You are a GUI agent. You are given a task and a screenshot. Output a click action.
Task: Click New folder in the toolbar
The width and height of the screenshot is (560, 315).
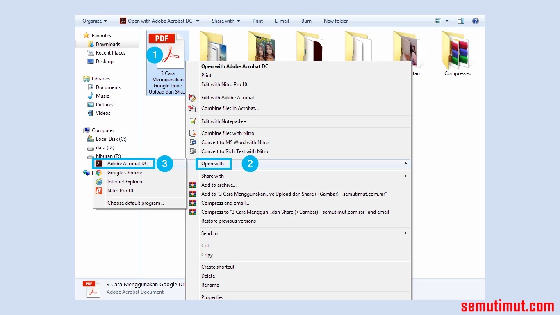click(x=336, y=21)
